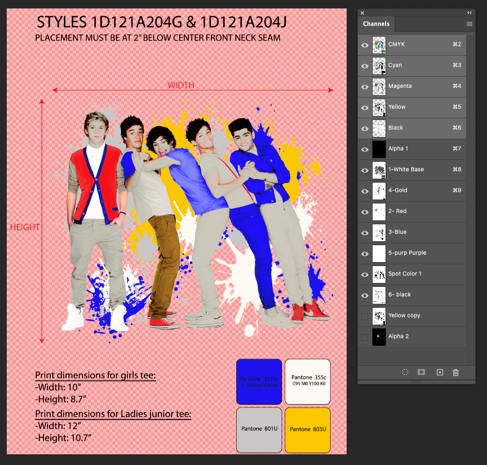Hide the 1-White Base channel
This screenshot has width=487, height=465.
tap(365, 170)
